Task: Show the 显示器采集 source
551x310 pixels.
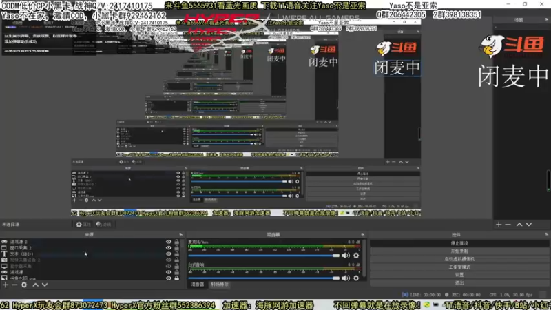Action: point(169,266)
